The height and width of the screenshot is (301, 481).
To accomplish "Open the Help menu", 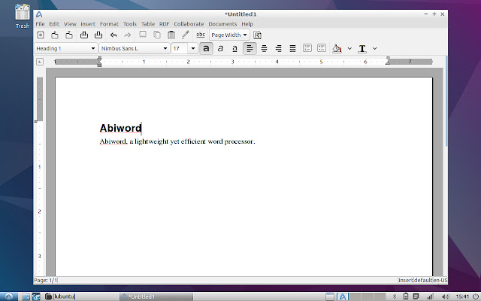I will (x=247, y=24).
